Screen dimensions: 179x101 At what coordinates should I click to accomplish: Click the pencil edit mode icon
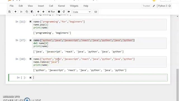tap(154, 6)
